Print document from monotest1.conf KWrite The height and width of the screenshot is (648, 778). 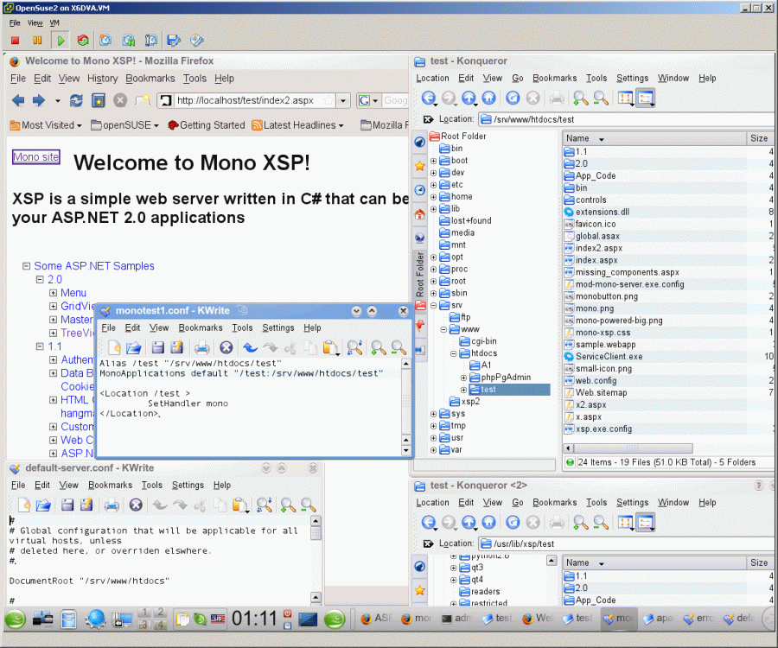tap(201, 348)
